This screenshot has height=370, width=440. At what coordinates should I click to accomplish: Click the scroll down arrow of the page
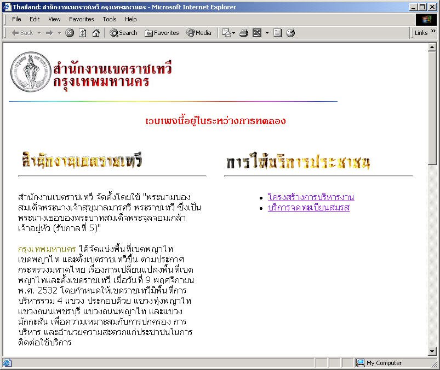click(432, 351)
